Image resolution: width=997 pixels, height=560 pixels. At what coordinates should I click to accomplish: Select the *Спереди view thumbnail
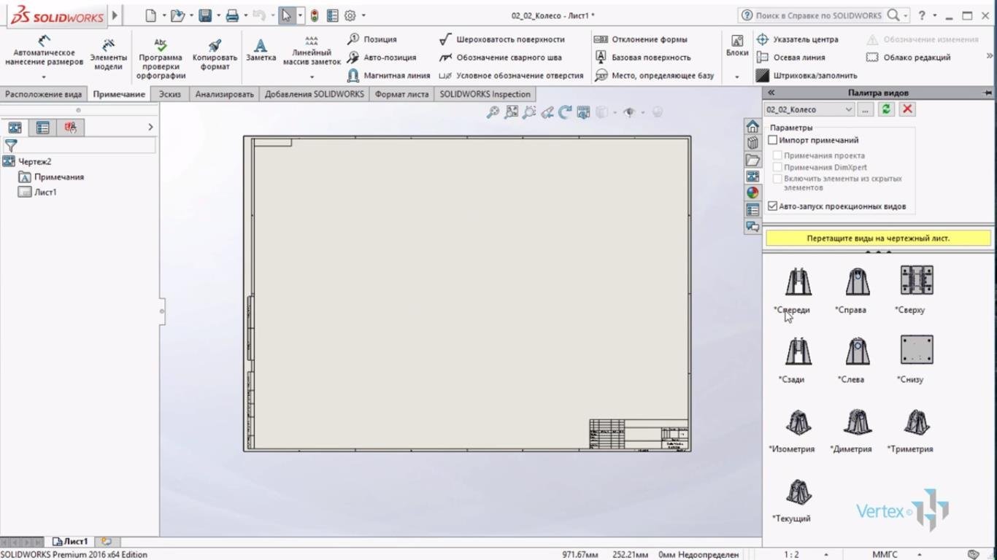[x=798, y=282]
